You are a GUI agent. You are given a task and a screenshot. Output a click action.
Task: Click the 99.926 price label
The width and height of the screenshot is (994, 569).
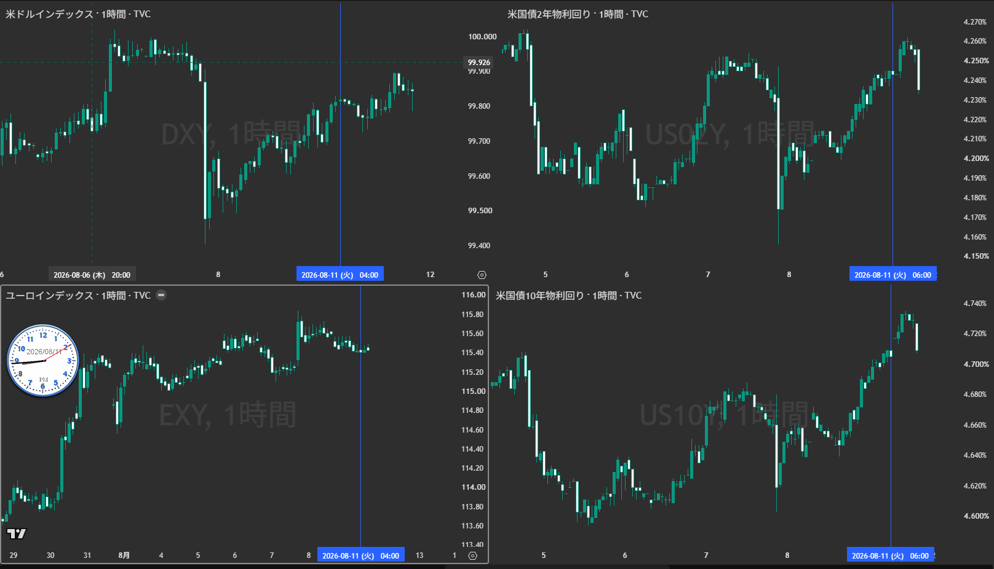(x=479, y=62)
